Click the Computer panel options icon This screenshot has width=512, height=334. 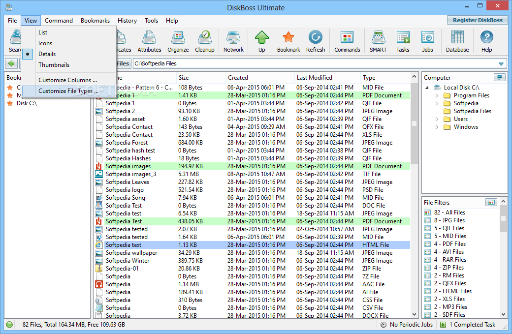499,78
